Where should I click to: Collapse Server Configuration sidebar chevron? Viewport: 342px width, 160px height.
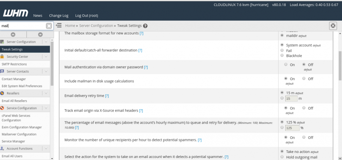coord(46,42)
